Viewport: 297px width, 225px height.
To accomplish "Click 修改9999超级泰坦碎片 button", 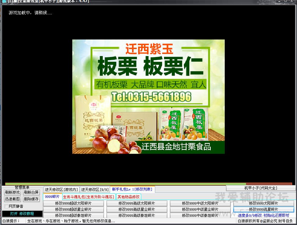I will [73, 215].
